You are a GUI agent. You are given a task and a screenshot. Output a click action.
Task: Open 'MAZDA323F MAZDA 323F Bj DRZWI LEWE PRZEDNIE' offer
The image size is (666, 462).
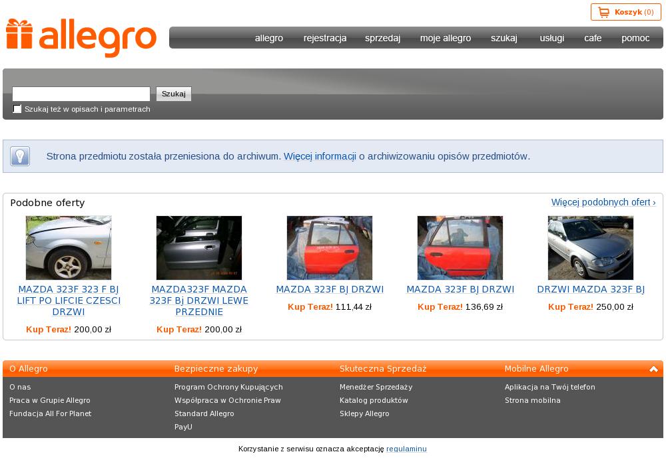pos(199,300)
